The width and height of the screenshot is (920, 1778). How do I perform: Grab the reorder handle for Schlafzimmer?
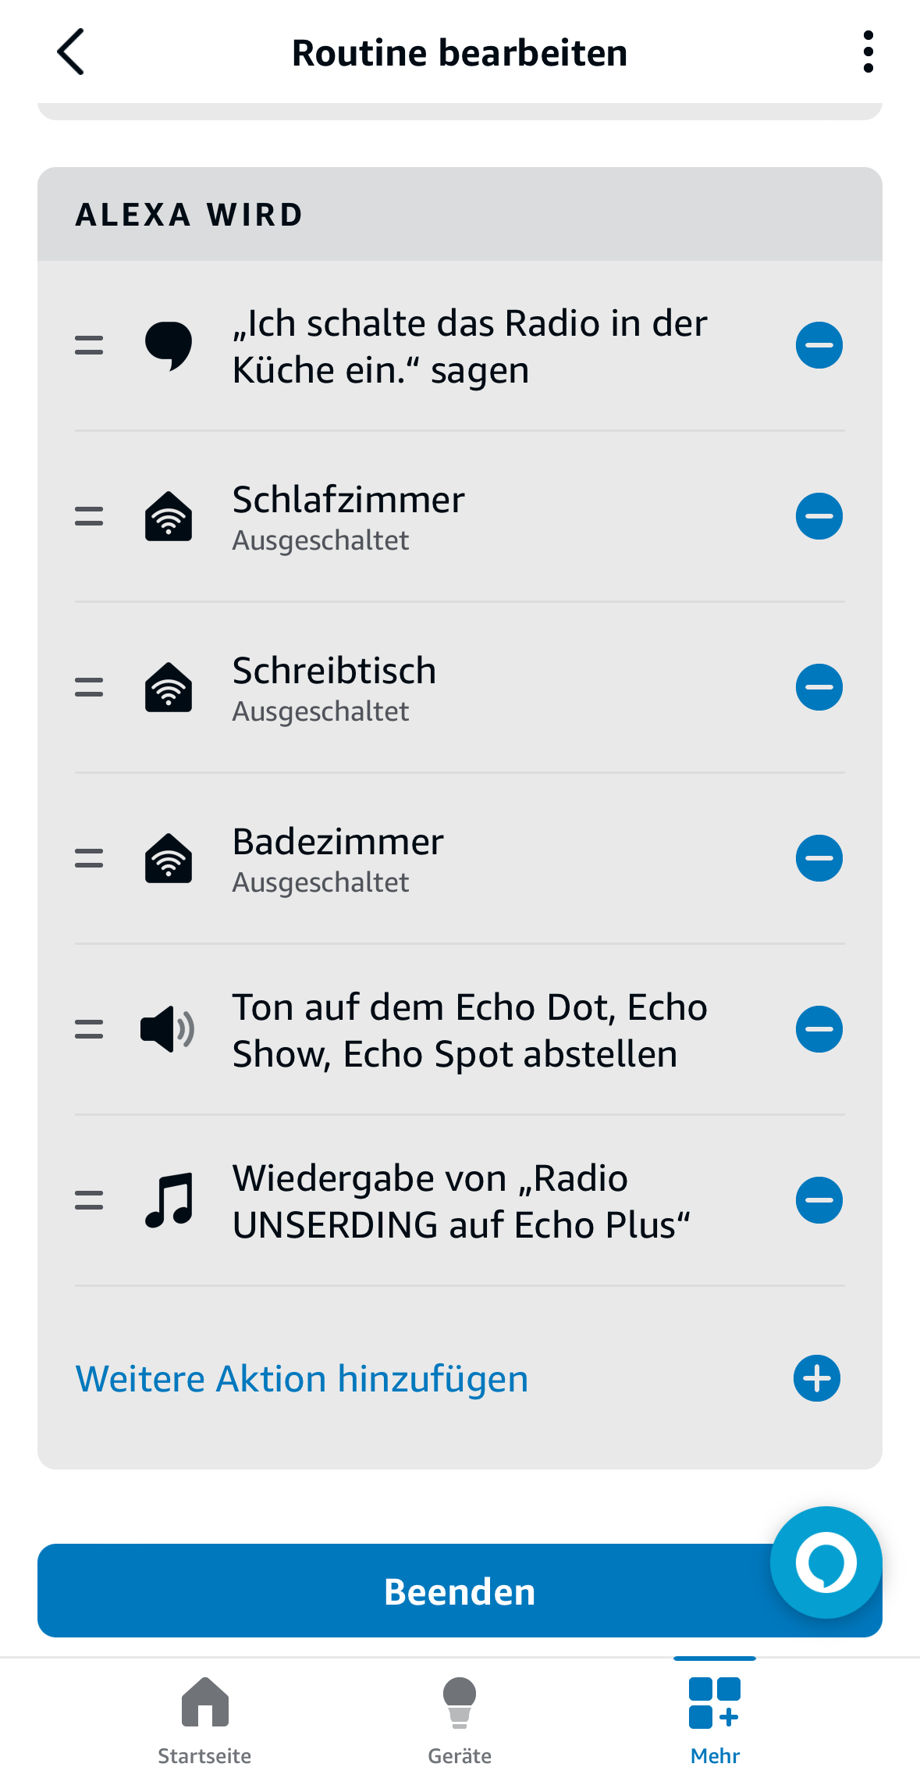pos(89,516)
